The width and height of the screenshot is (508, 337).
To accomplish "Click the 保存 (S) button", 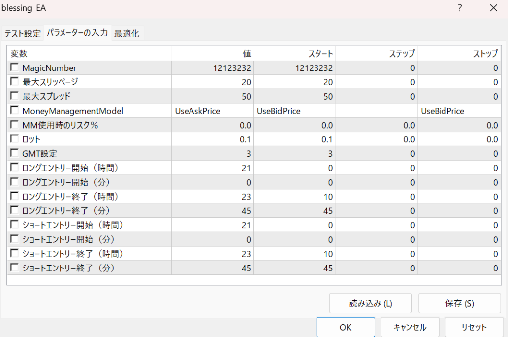I will pyautogui.click(x=459, y=303).
